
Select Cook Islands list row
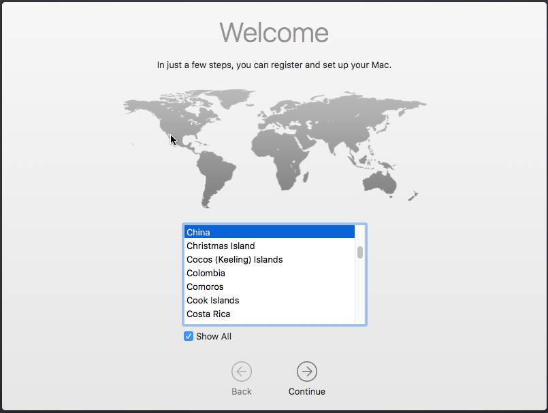[x=270, y=300]
